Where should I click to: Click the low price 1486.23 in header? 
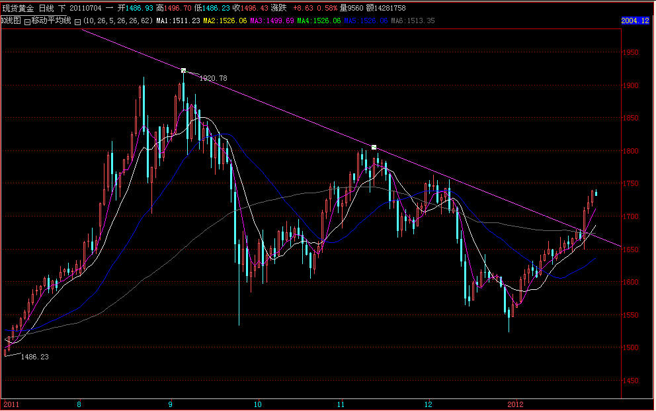click(216, 8)
